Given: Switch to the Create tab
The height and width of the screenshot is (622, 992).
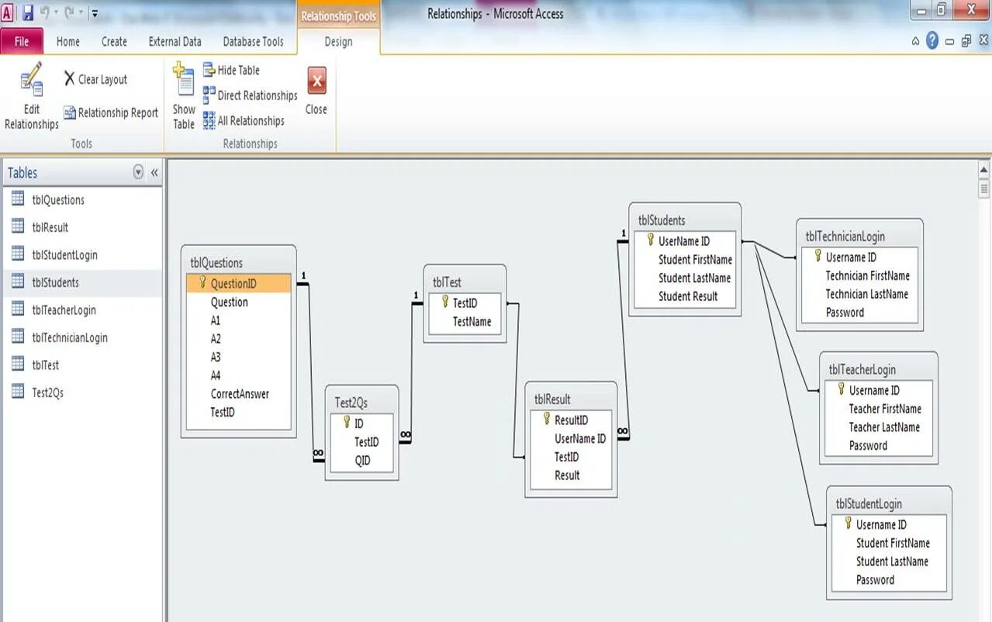Looking at the screenshot, I should click(114, 42).
